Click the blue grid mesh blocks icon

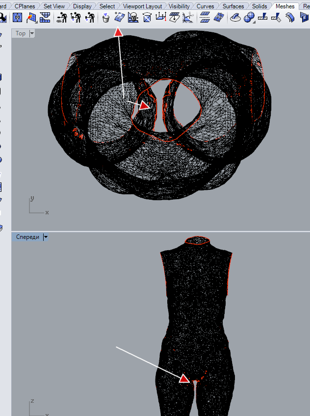point(45,18)
